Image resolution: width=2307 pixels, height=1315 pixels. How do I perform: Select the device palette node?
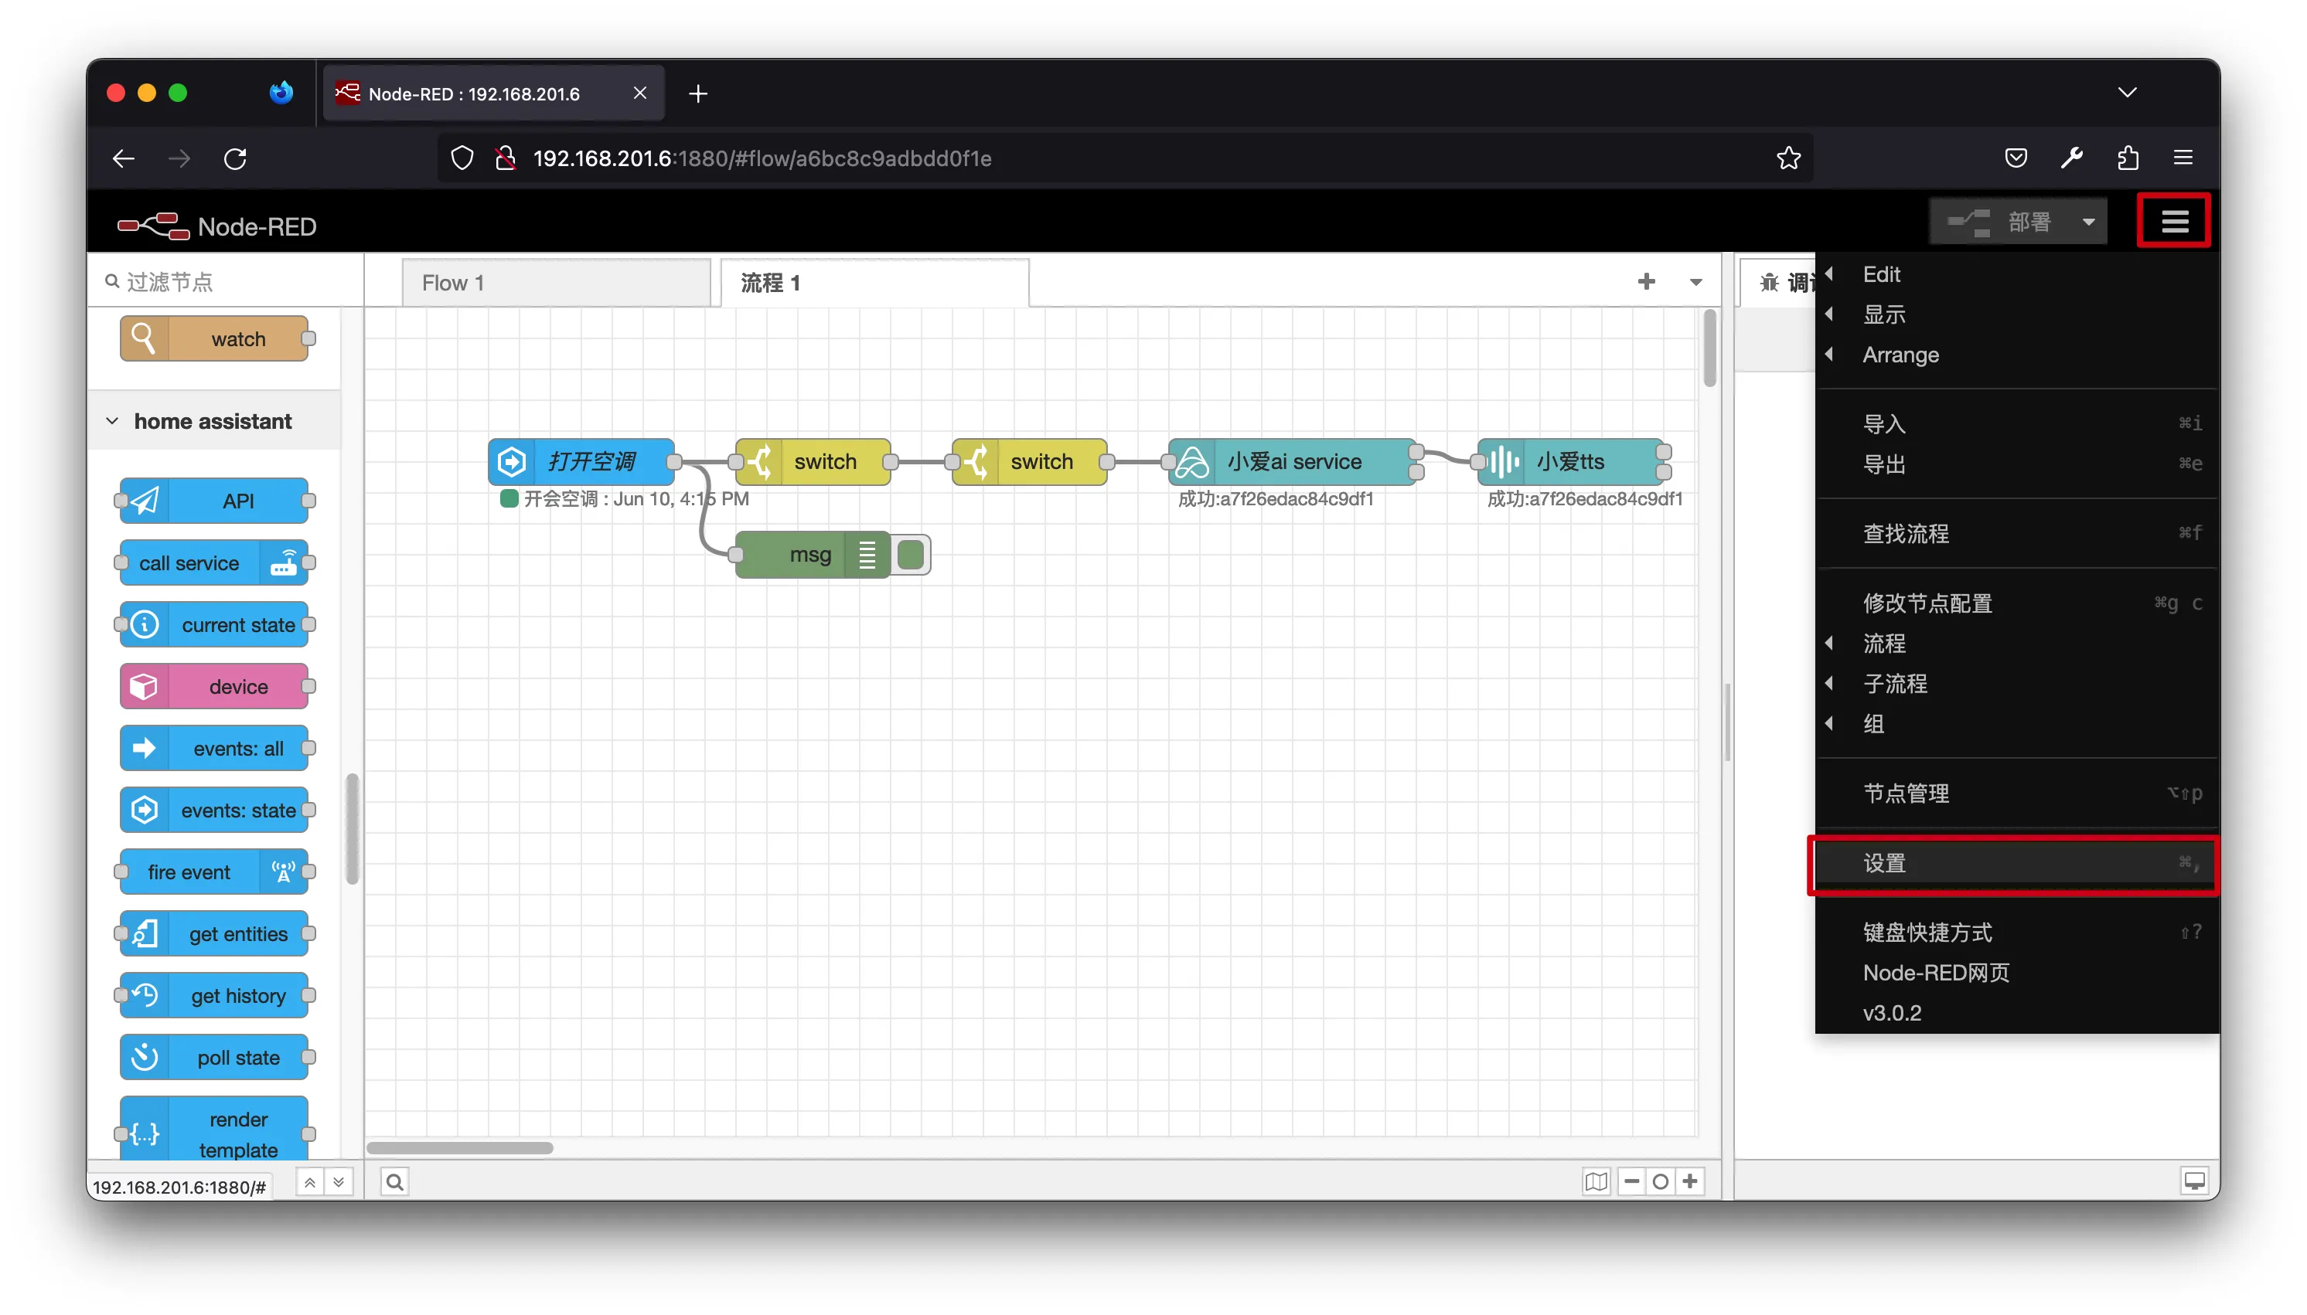214,686
